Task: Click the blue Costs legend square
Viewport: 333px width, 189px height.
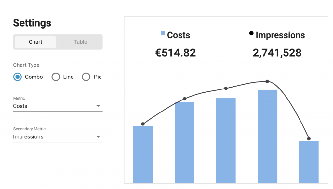Action: click(x=163, y=33)
